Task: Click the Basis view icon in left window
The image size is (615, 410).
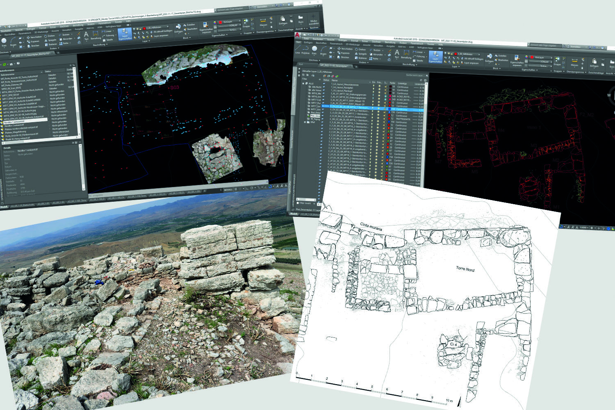Action: [x=301, y=19]
